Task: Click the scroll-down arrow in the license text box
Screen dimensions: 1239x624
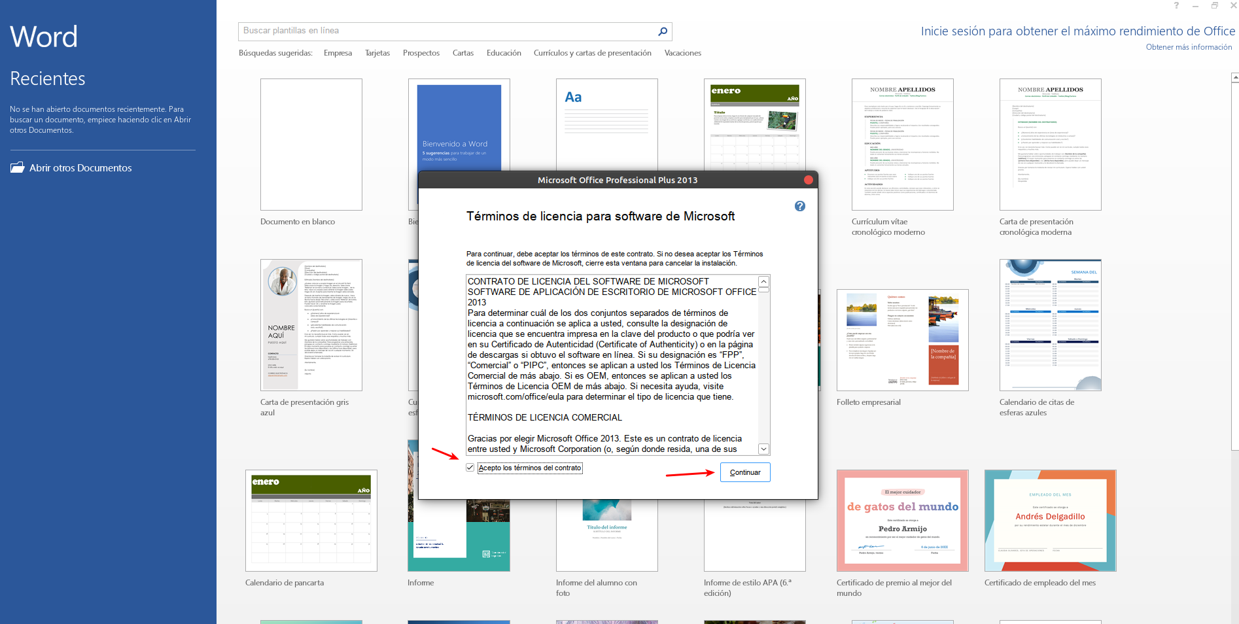Action: coord(762,449)
